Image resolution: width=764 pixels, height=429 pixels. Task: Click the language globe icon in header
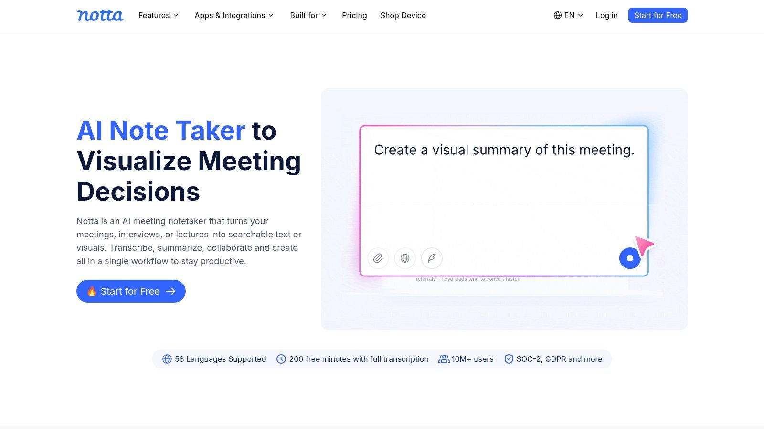[557, 15]
